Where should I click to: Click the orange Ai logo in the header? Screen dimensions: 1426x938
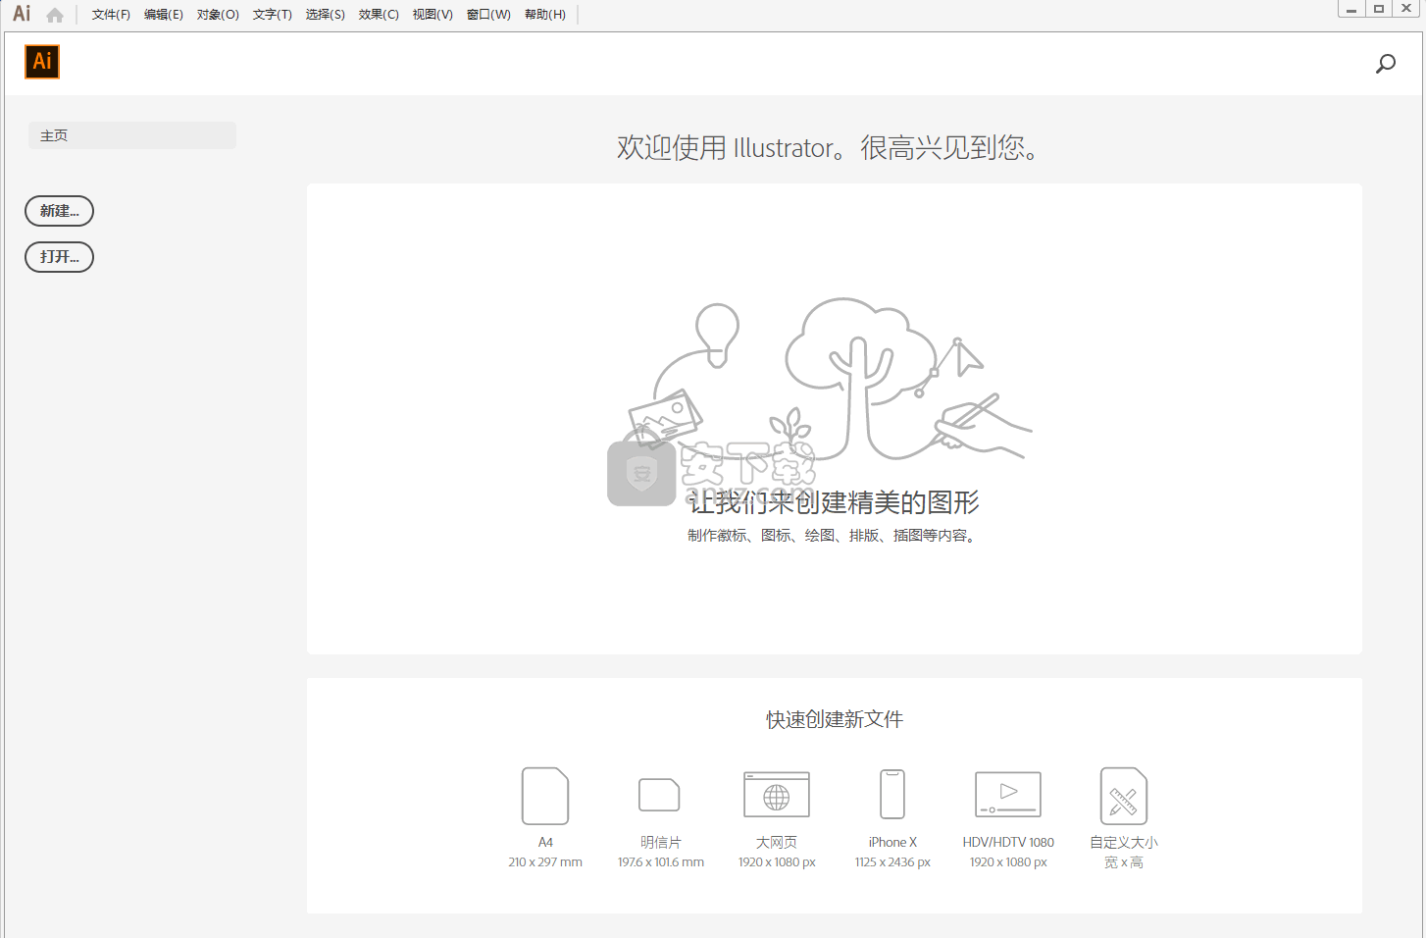[42, 62]
